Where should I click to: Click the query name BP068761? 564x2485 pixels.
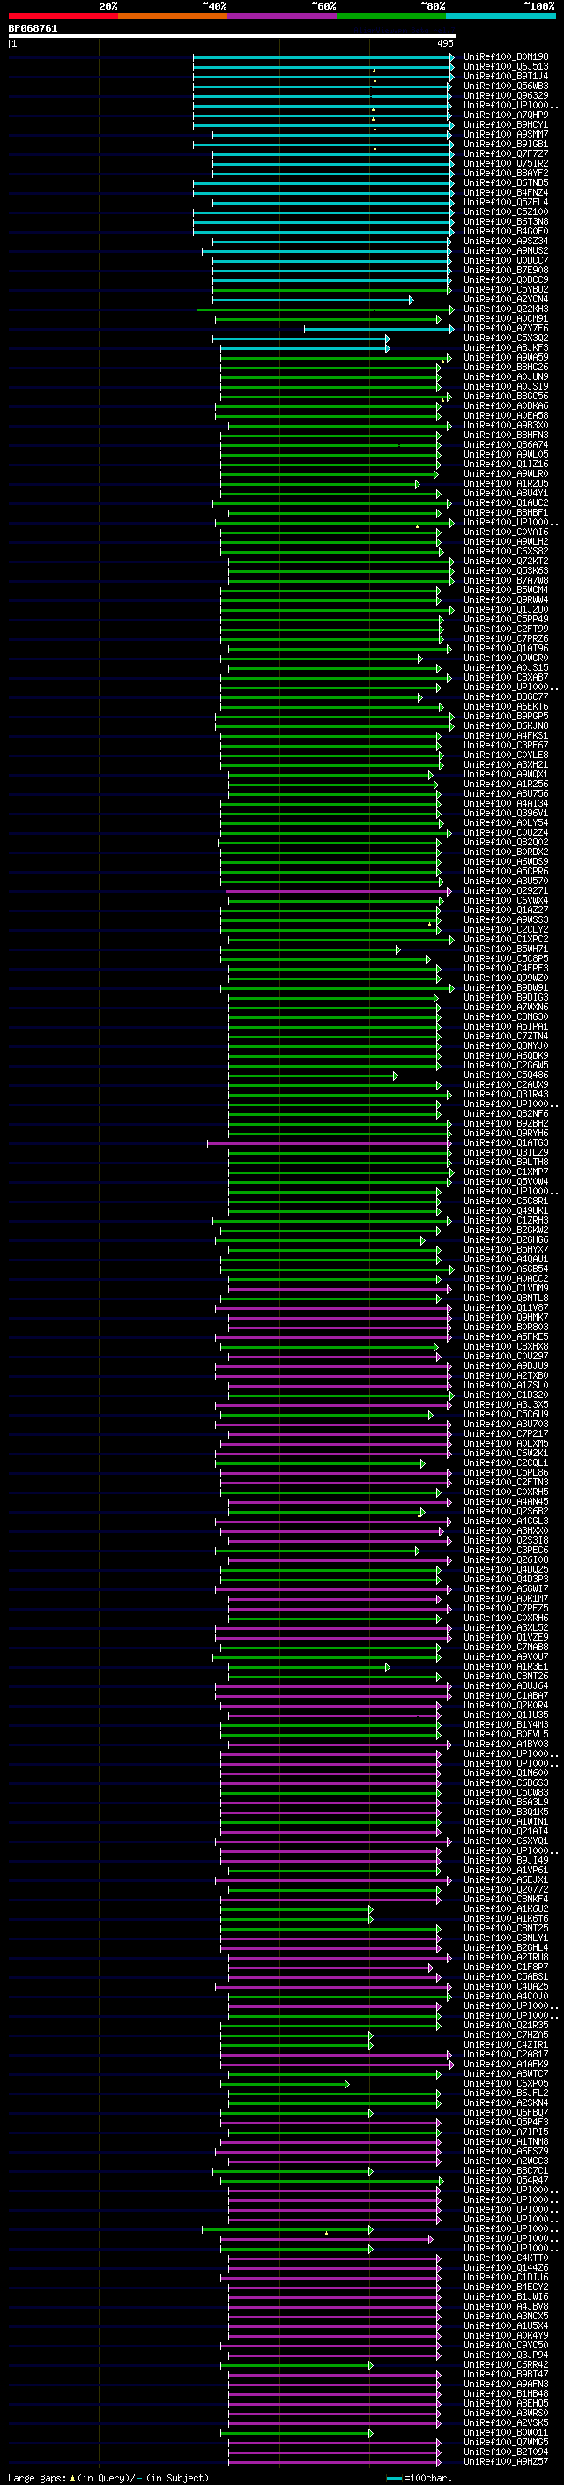pyautogui.click(x=33, y=28)
